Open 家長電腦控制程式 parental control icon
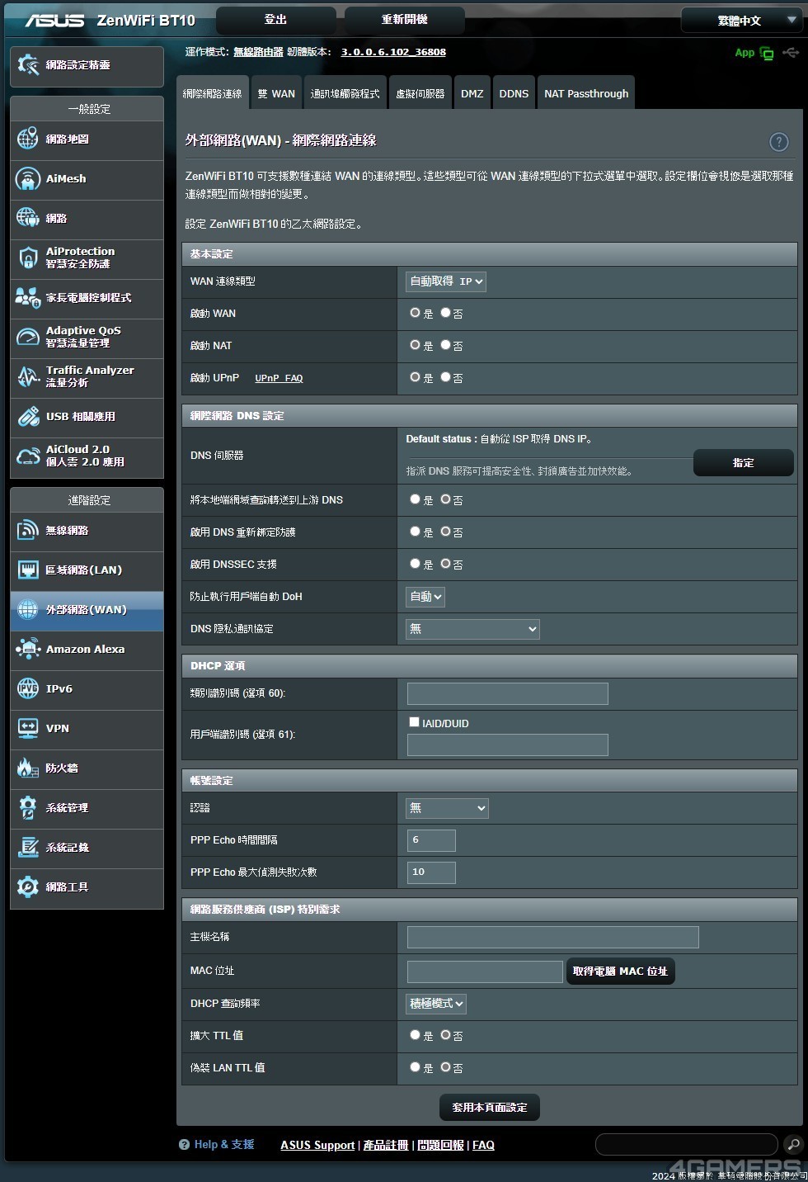808x1182 pixels. click(x=28, y=297)
